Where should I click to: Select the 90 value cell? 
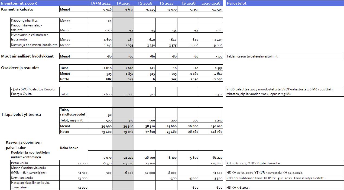[100, 112]
